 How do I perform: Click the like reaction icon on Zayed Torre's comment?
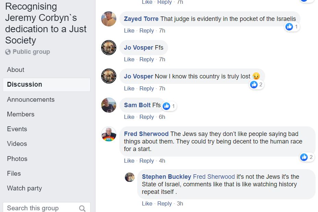[289, 26]
